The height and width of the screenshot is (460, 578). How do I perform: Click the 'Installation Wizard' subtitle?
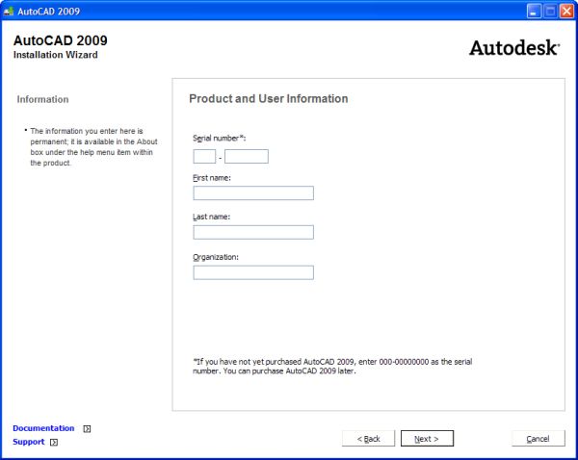(56, 55)
